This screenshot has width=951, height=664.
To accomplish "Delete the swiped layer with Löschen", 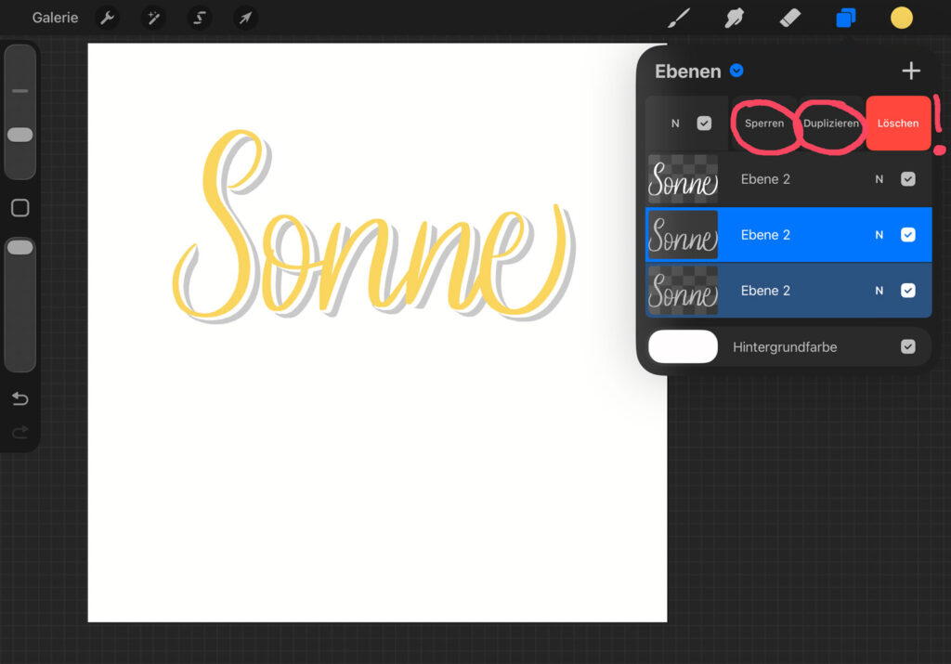I will tap(898, 124).
